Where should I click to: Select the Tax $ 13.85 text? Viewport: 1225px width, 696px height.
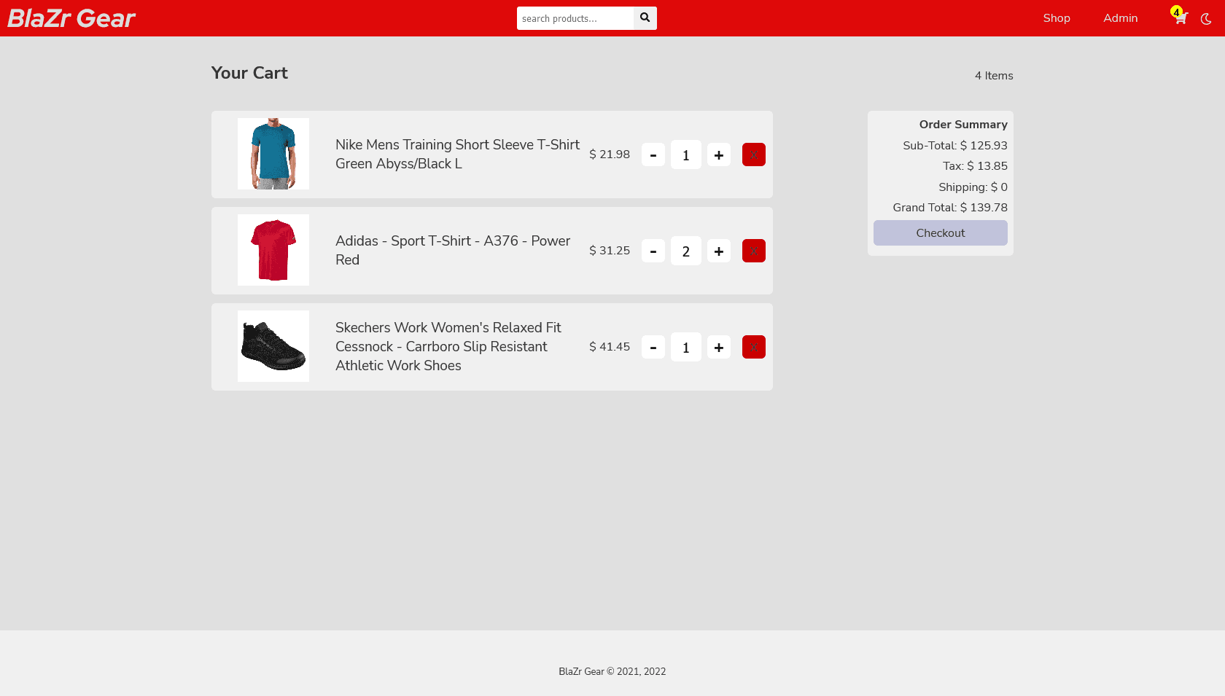(975, 166)
